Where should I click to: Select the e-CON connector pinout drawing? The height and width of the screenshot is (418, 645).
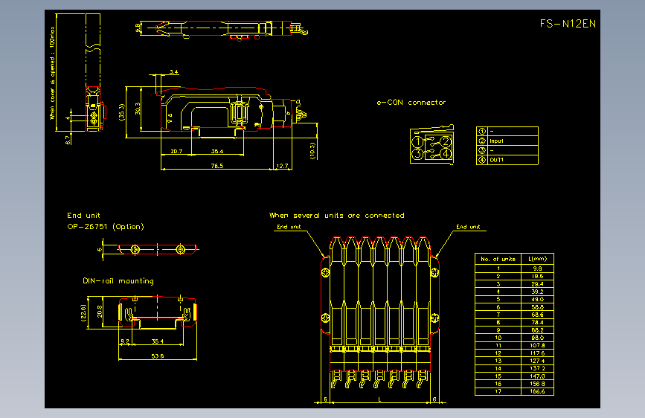pos(432,145)
